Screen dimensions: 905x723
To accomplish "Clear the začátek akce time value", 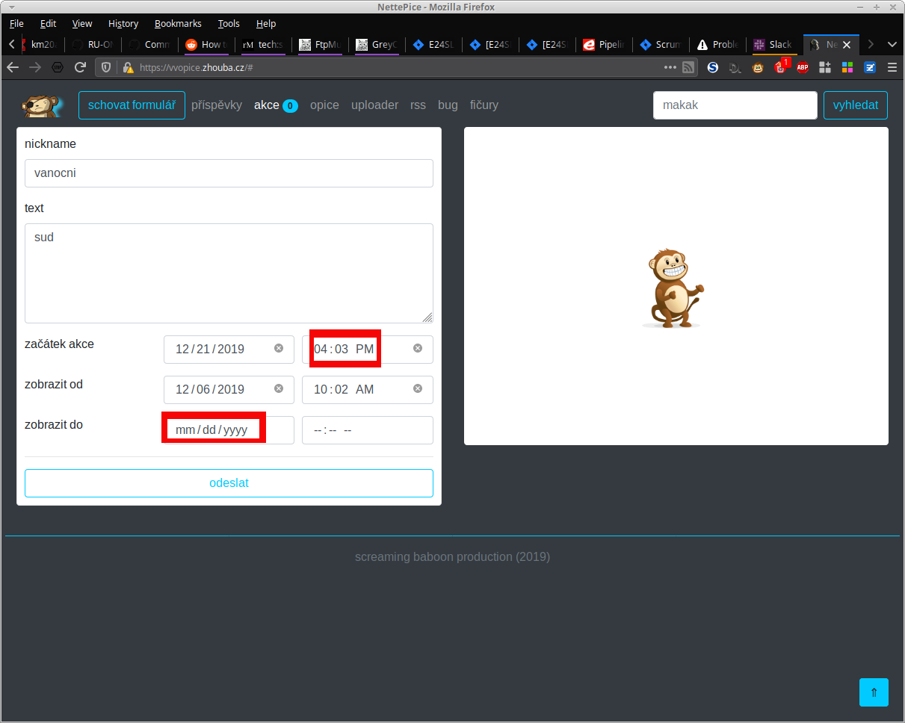I will (418, 348).
